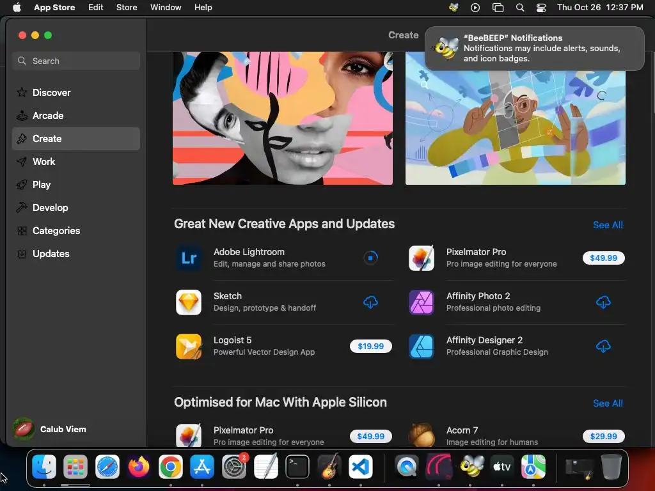Go to the Play section

76,184
